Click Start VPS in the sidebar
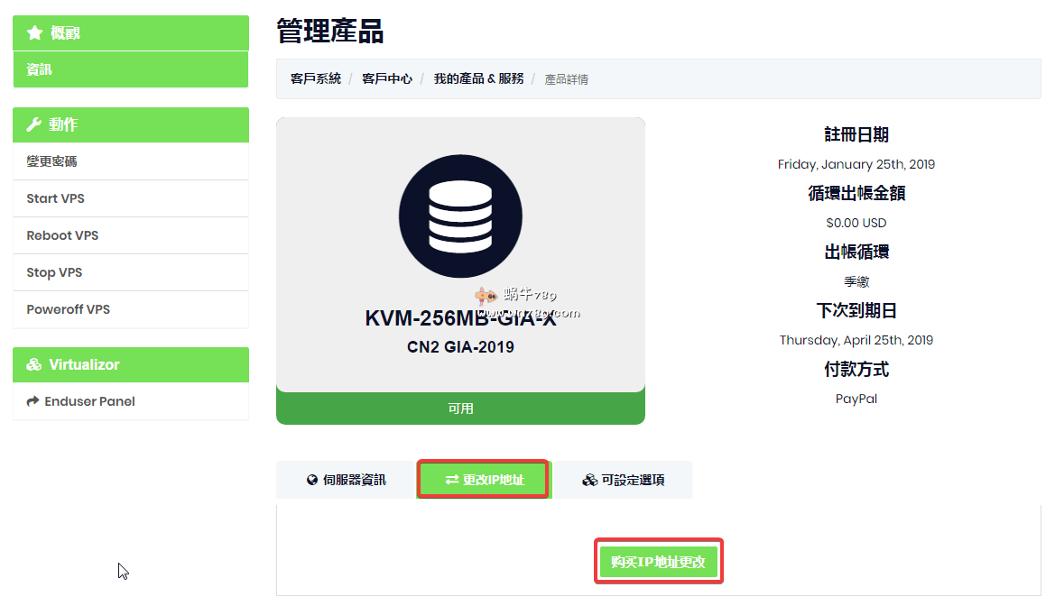The width and height of the screenshot is (1055, 606). pos(55,198)
